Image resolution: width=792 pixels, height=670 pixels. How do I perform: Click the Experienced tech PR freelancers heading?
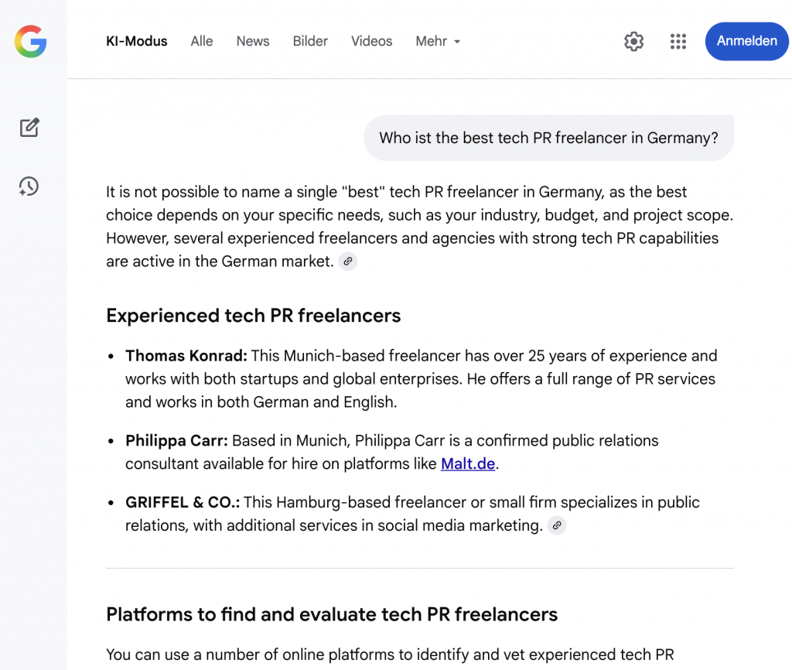[x=253, y=316]
